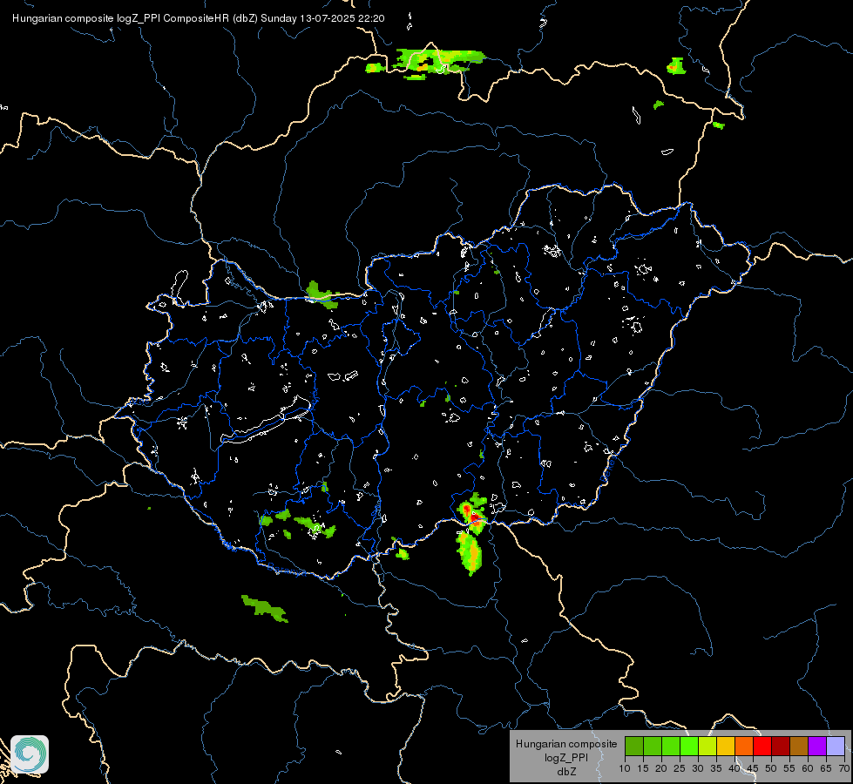Click the legend scale value "45"
Image resolution: width=853 pixels, height=784 pixels.
click(x=753, y=769)
